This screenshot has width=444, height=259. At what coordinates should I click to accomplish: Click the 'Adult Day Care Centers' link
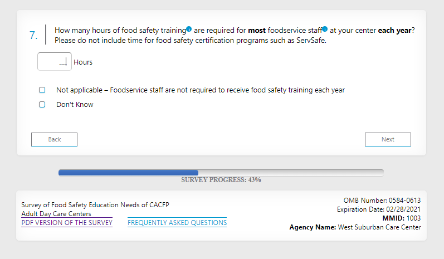point(56,214)
